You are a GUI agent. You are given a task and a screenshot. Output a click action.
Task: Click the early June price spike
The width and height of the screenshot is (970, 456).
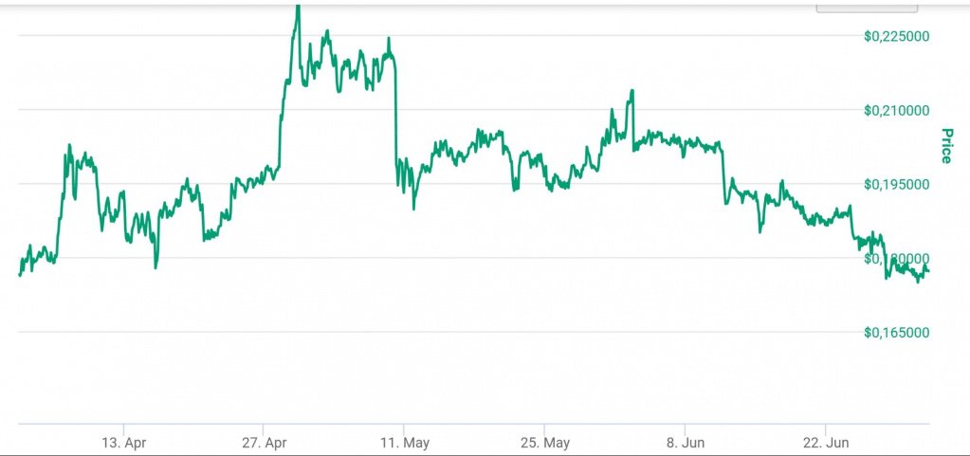click(x=631, y=92)
